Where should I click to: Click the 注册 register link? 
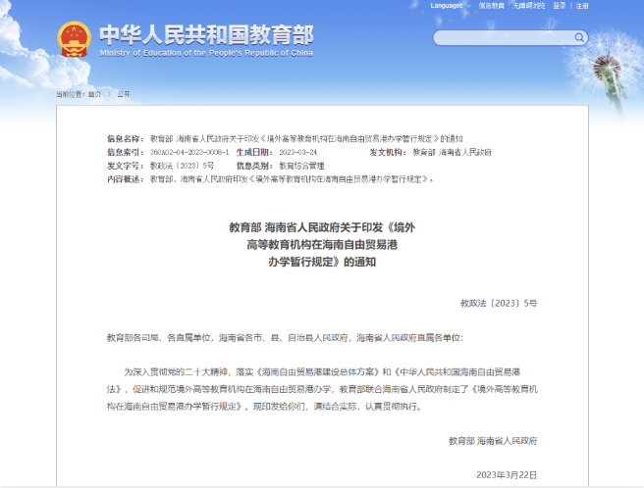pos(582,6)
